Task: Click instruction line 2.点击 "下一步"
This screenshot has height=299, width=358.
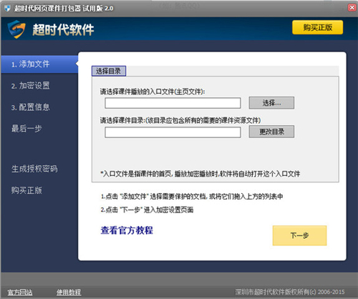Action: pyautogui.click(x=147, y=210)
